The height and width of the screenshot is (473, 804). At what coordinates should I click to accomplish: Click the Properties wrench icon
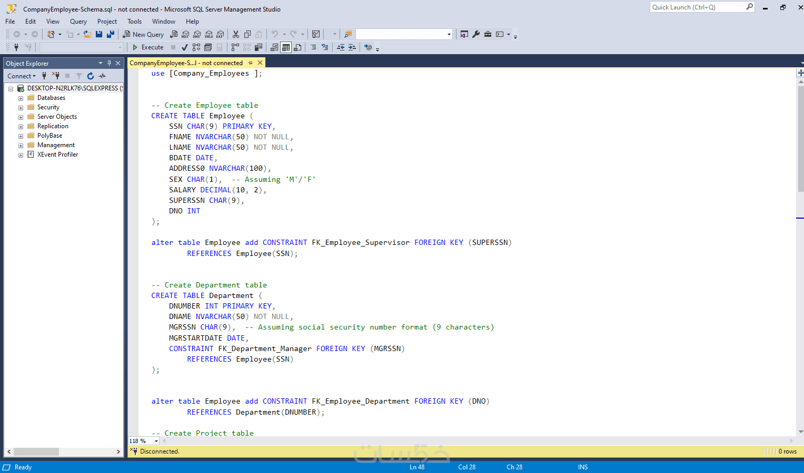point(476,34)
